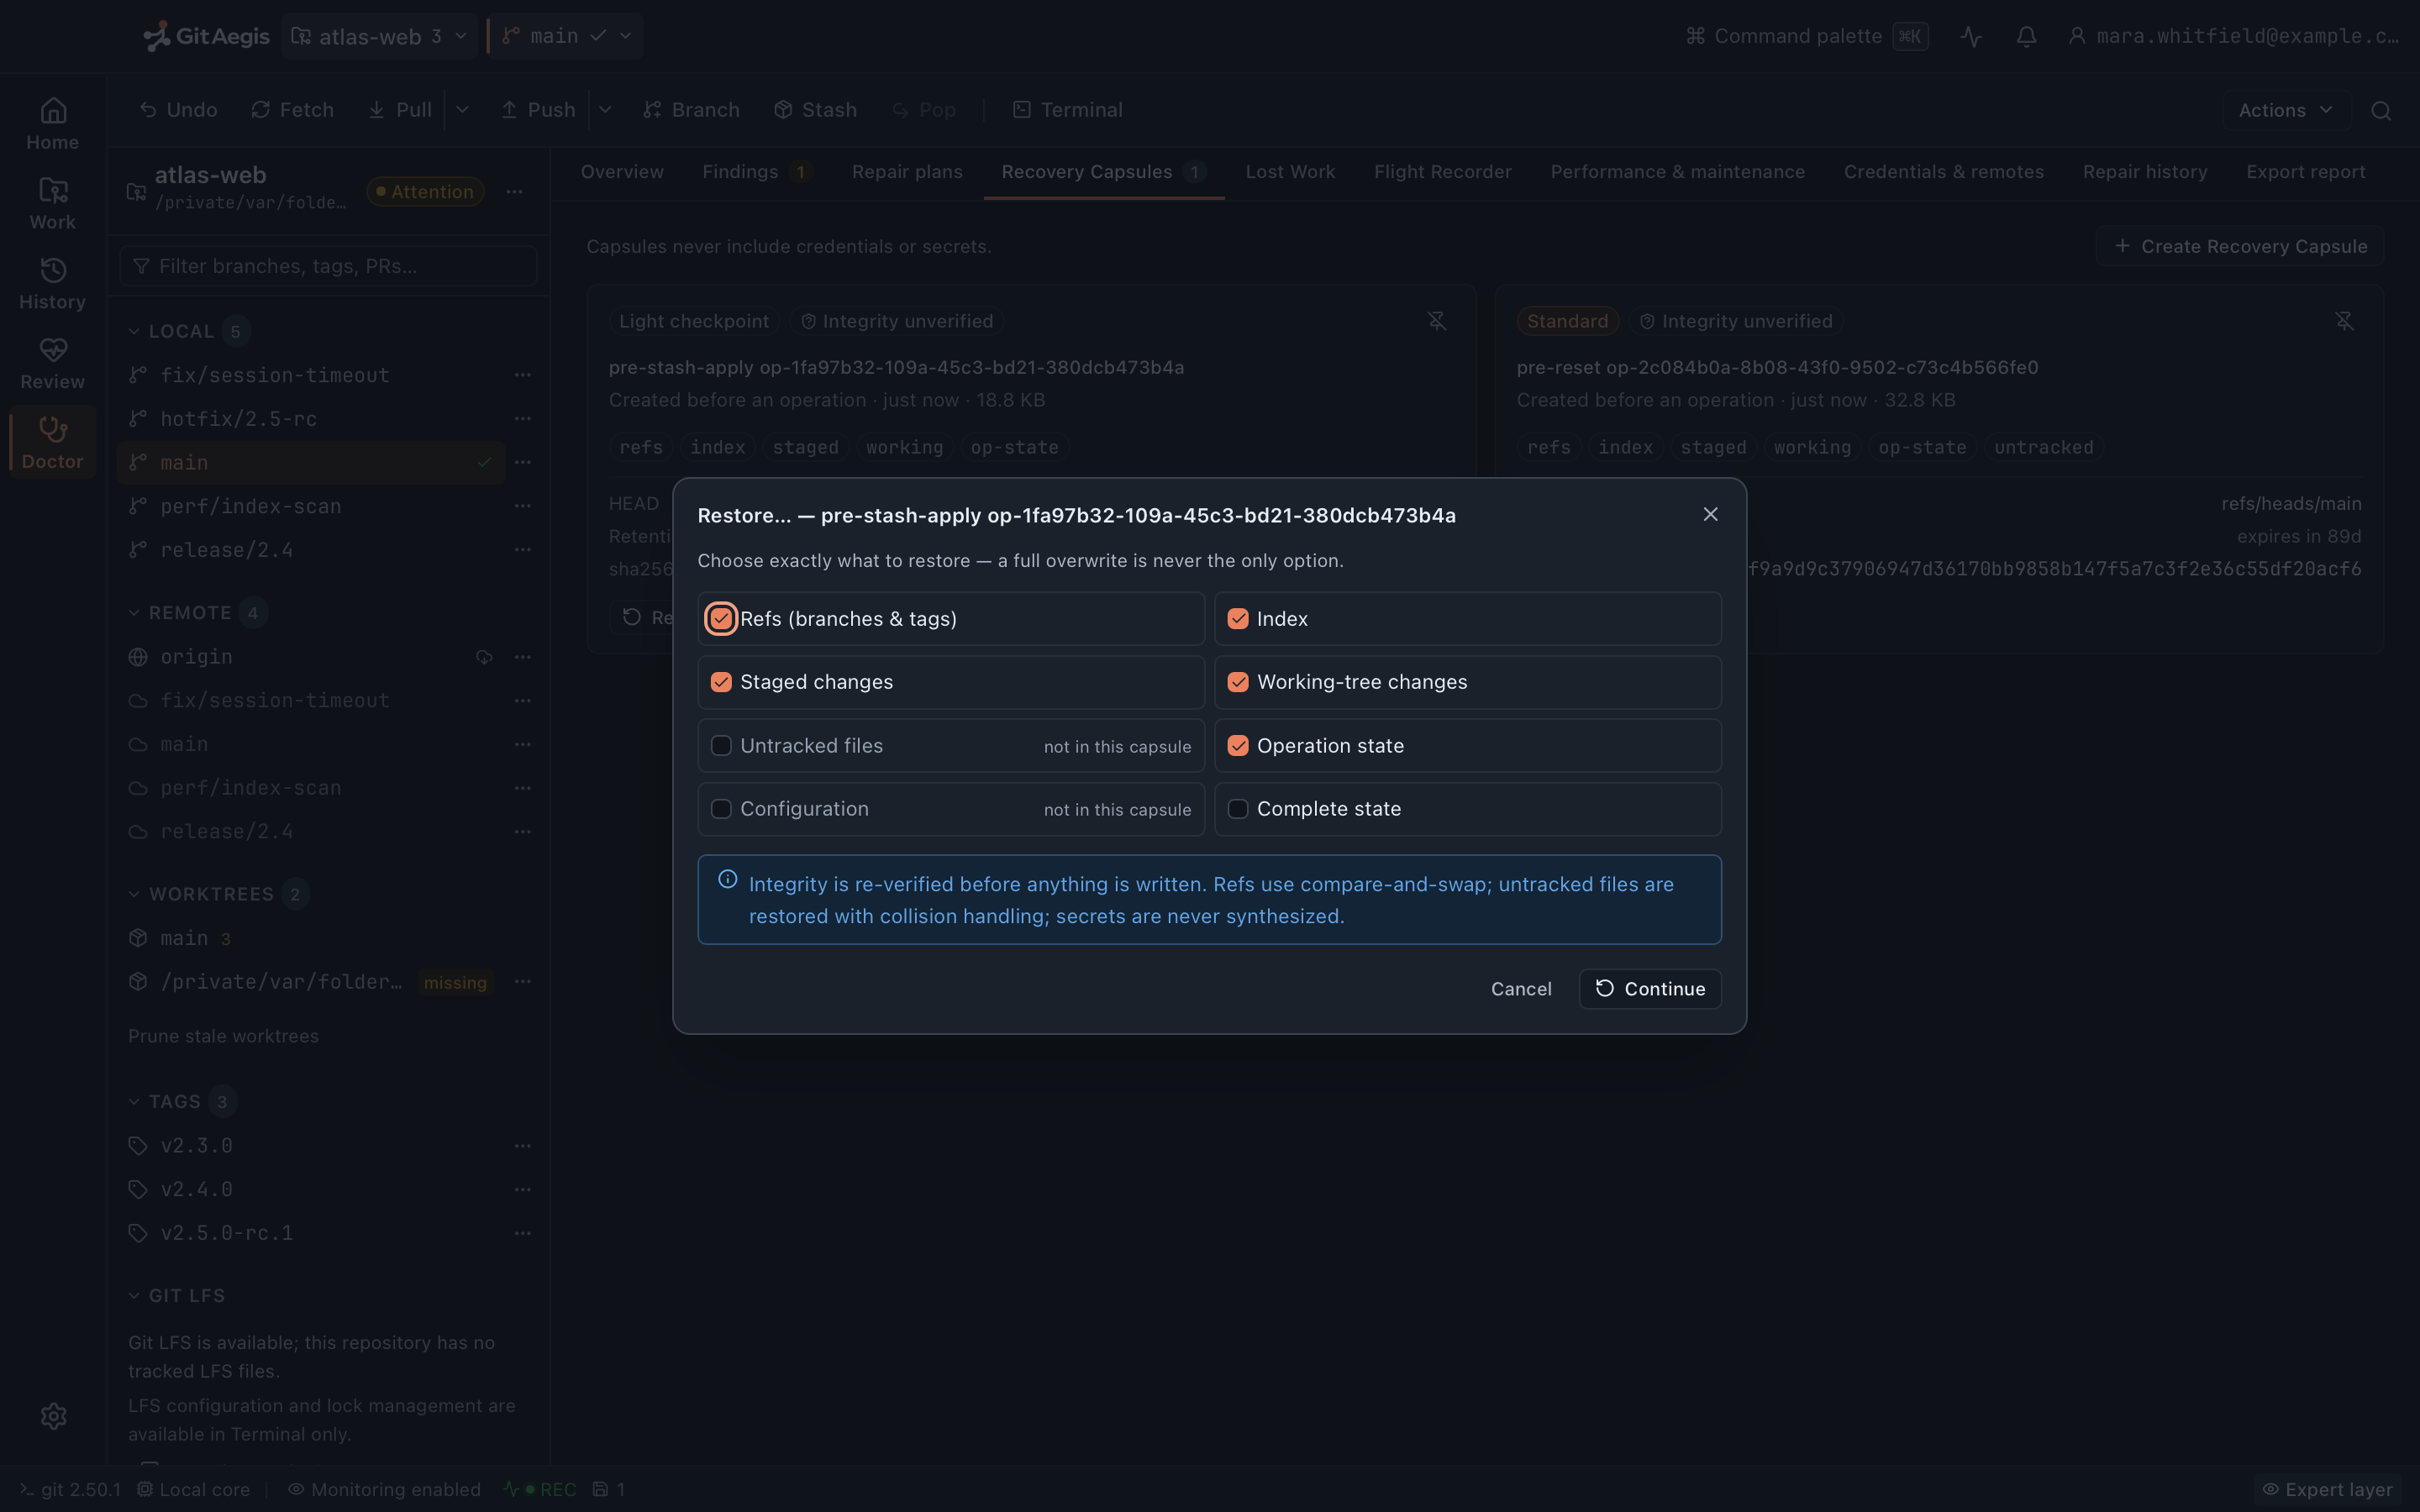The height and width of the screenshot is (1512, 2420).
Task: Toggle the Expert layer switch
Action: (2327, 1489)
